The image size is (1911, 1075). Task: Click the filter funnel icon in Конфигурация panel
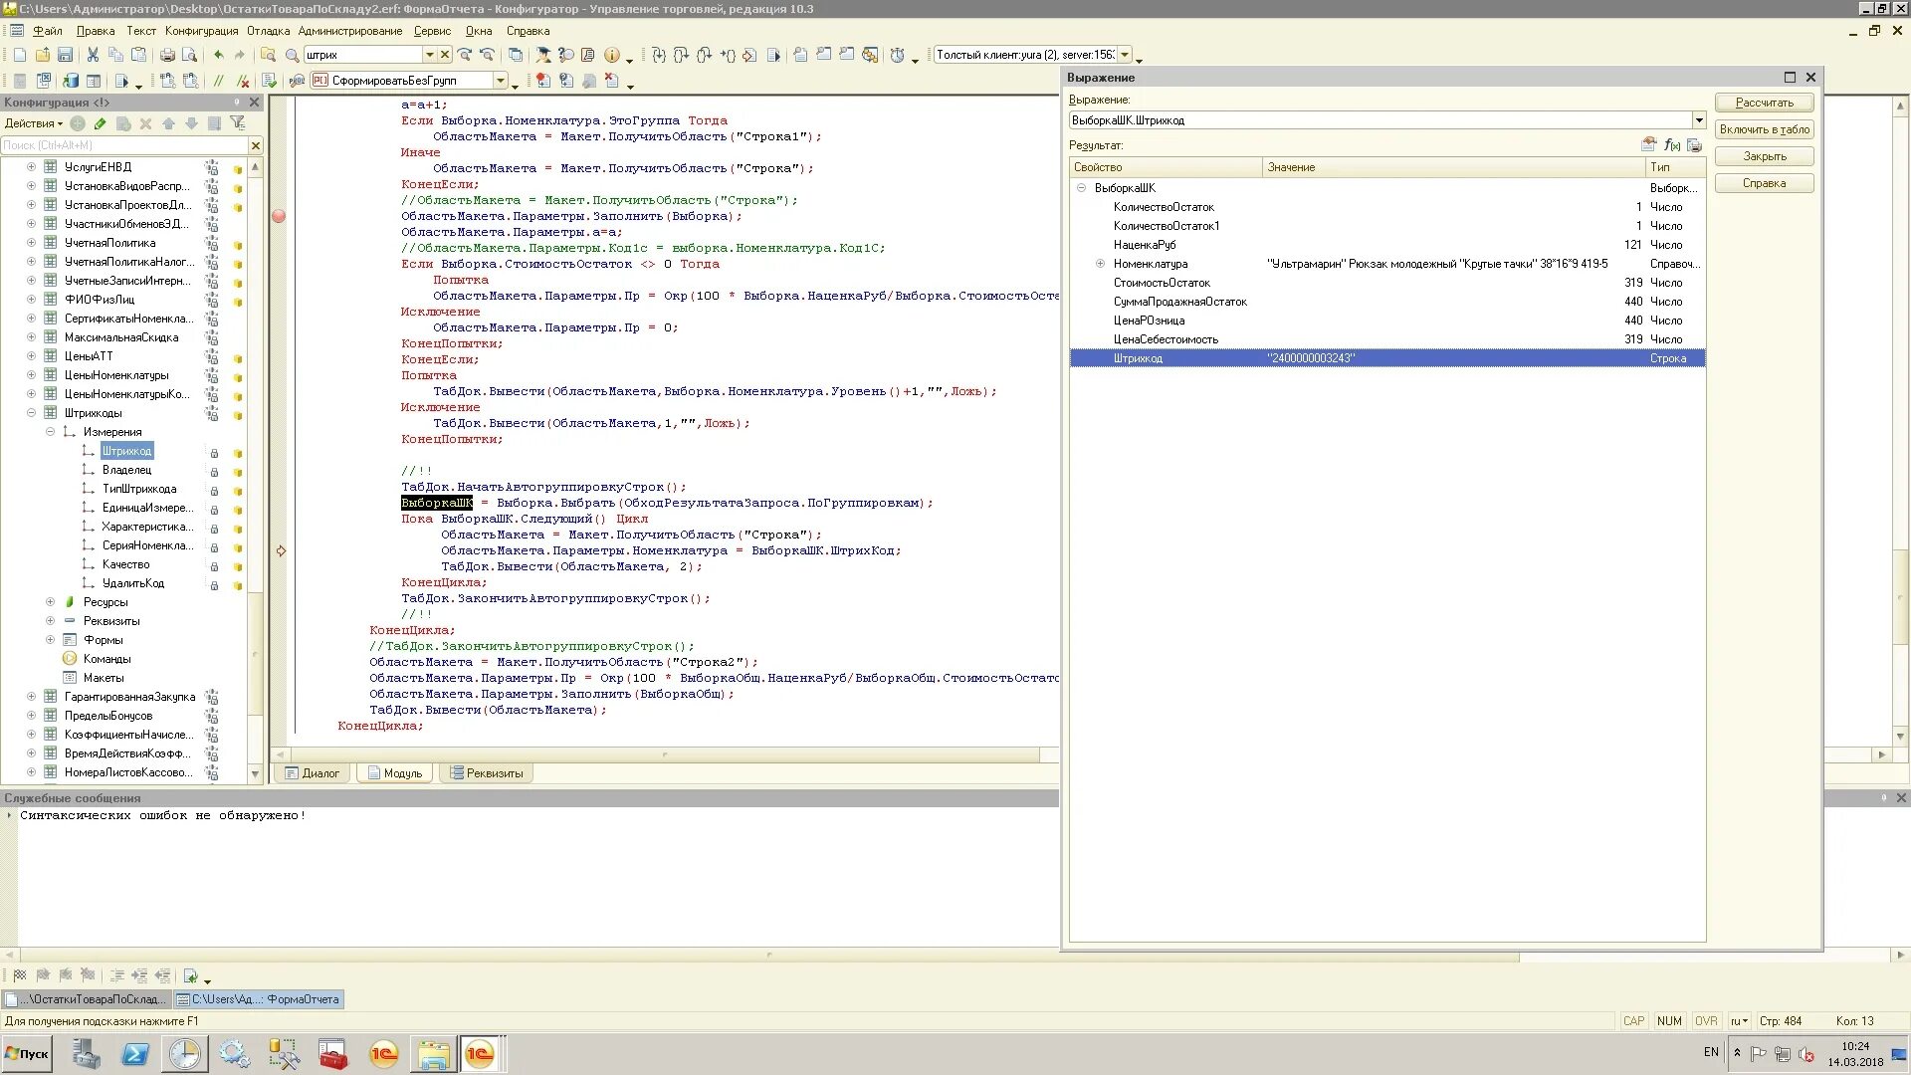(x=237, y=123)
